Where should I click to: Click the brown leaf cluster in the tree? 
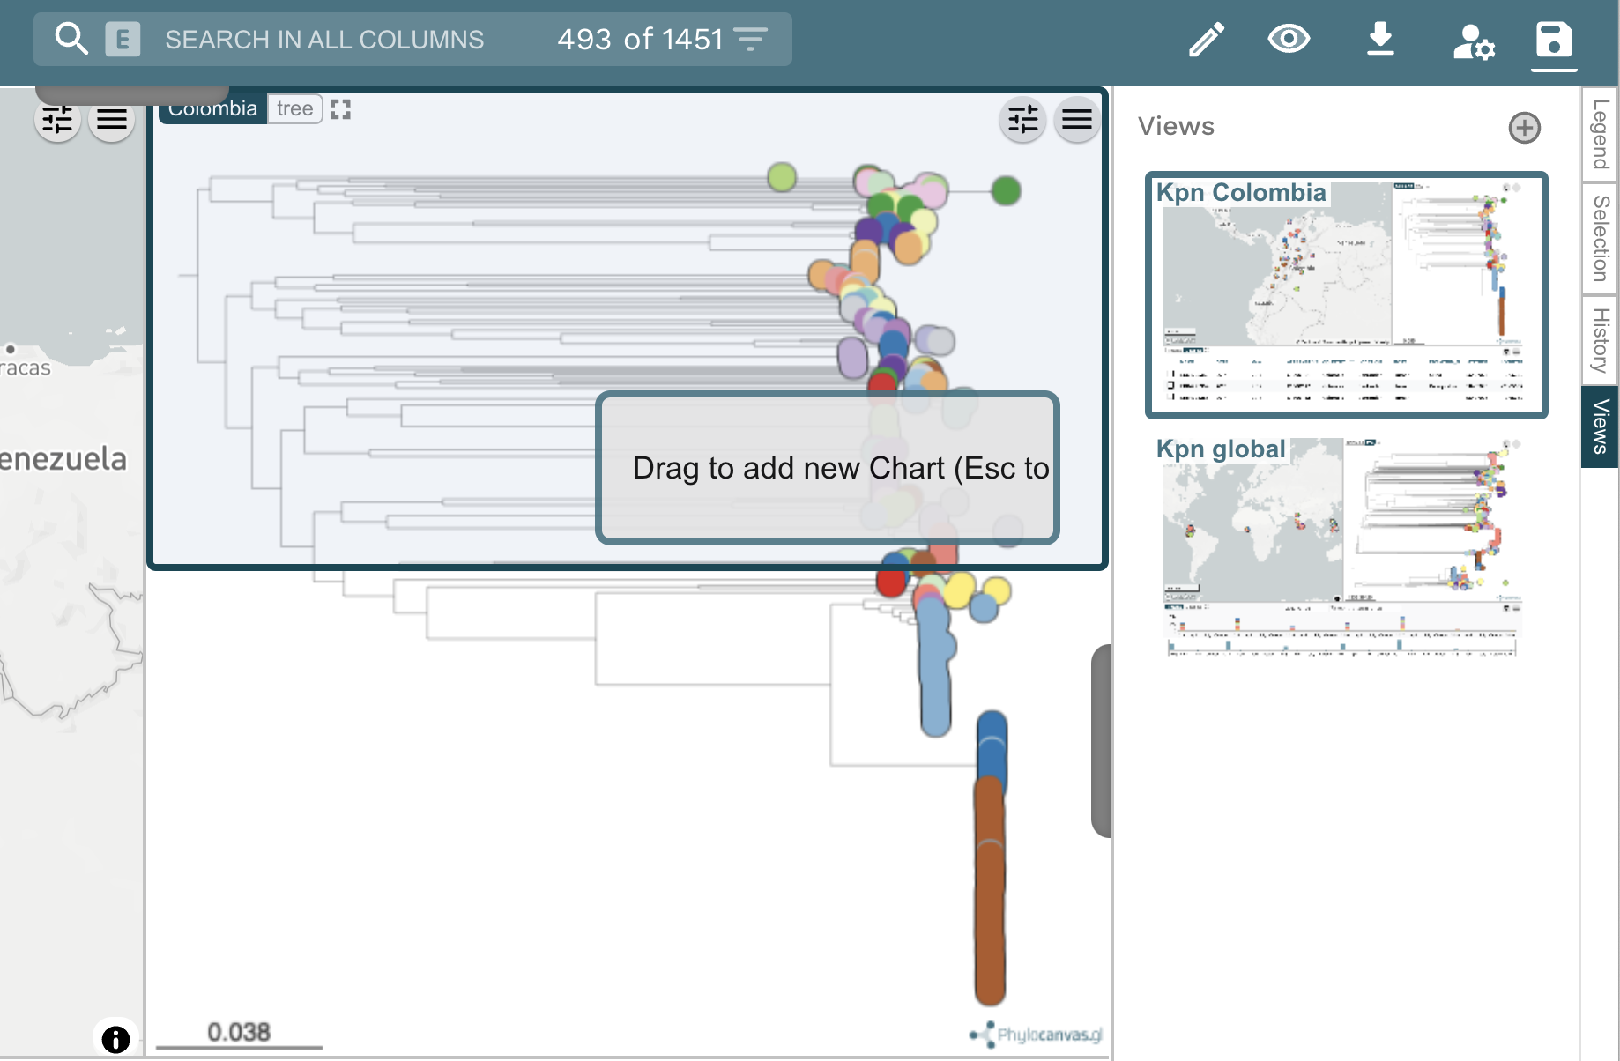click(x=990, y=890)
